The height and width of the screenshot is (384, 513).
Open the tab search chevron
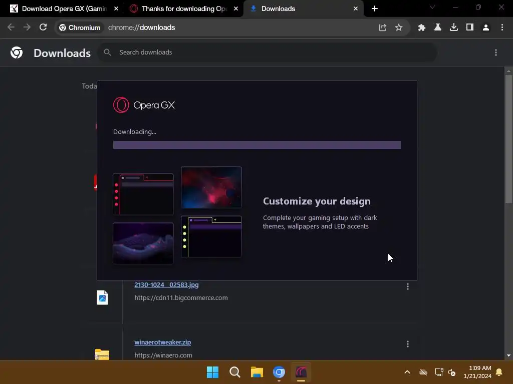[x=432, y=7]
